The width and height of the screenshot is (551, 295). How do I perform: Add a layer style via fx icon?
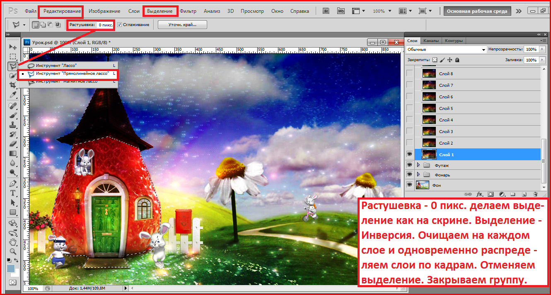pos(479,194)
